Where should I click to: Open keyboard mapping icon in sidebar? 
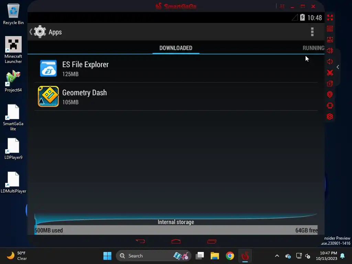[x=330, y=29]
